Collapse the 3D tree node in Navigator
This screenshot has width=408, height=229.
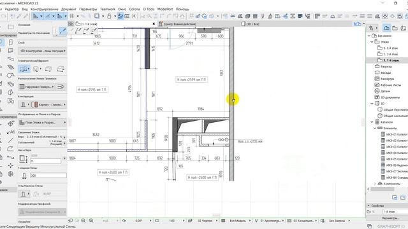click(x=372, y=103)
